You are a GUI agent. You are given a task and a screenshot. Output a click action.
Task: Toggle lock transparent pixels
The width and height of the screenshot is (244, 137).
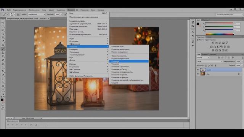pos(206,65)
